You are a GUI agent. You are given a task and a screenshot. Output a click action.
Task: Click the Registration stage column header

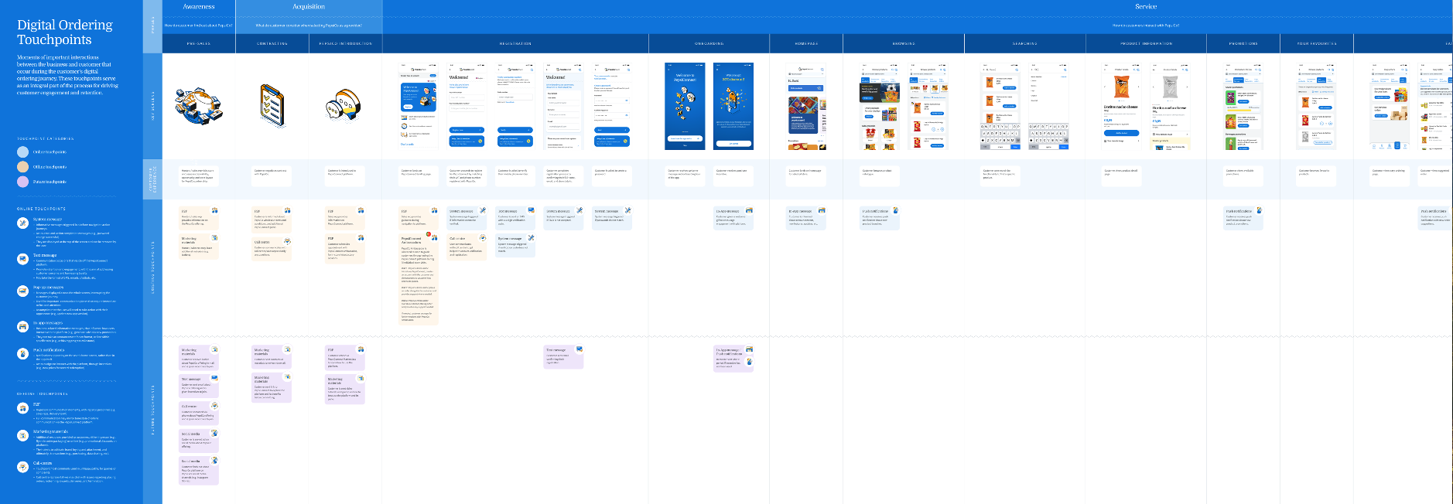tap(515, 44)
